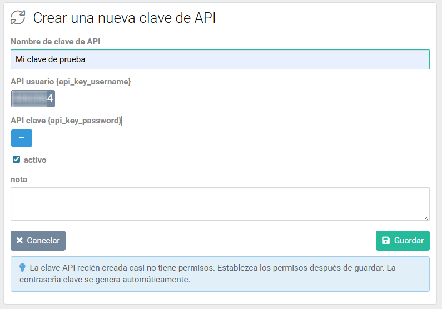Click the 'Nombre de clave de API' label
This screenshot has width=442, height=309.
tap(56, 42)
